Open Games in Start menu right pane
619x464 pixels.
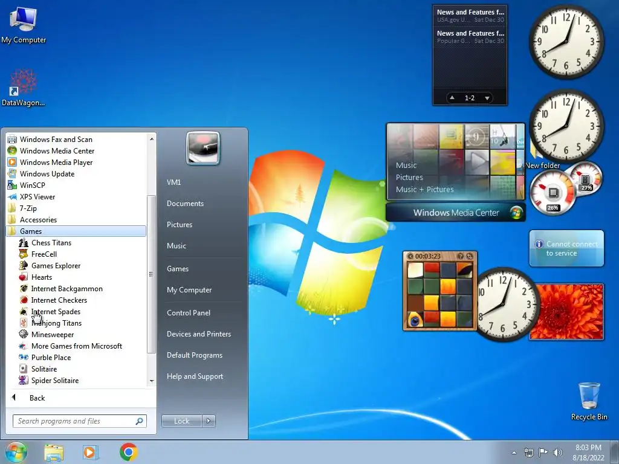(x=178, y=269)
